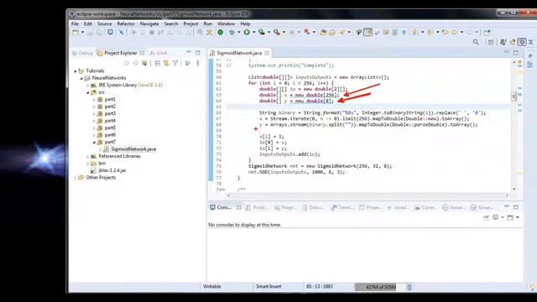This screenshot has width=537, height=302.
Task: Expand the part1 package
Action: 94,99
